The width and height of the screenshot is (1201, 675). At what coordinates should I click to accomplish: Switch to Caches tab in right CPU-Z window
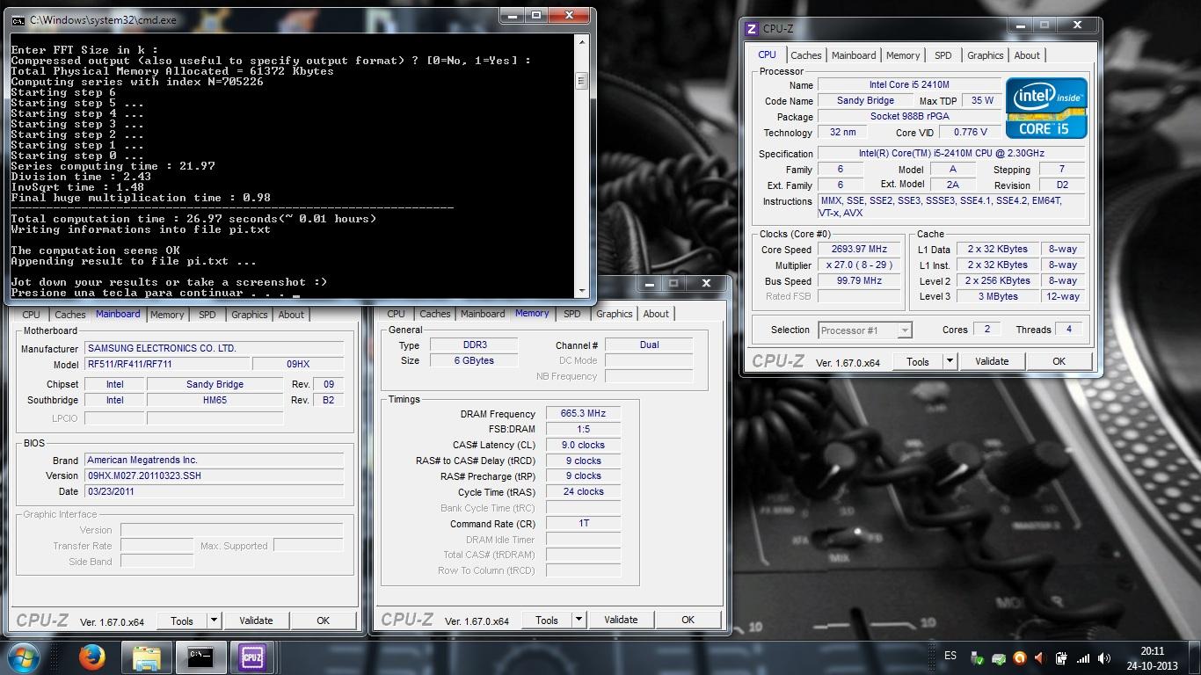tap(806, 55)
